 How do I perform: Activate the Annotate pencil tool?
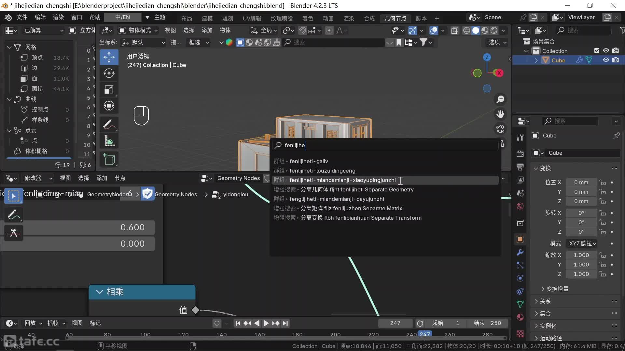[x=109, y=124]
